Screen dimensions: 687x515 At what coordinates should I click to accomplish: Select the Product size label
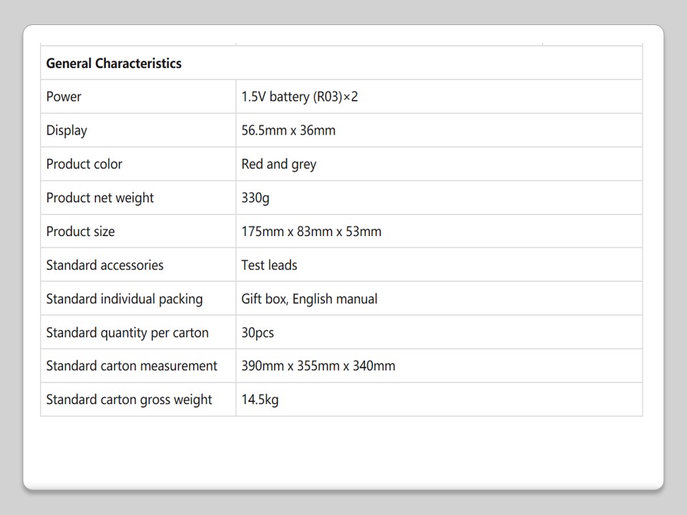tap(80, 231)
